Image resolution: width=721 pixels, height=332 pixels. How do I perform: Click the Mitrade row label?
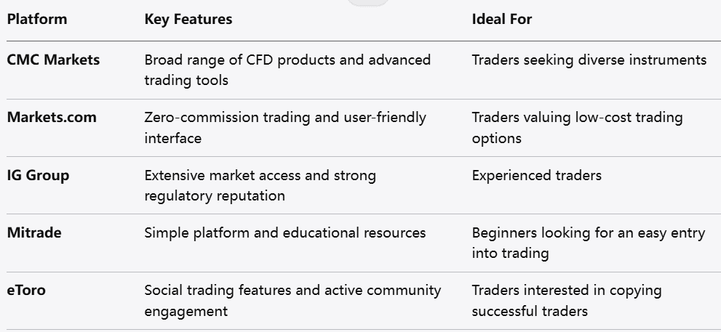coord(34,232)
